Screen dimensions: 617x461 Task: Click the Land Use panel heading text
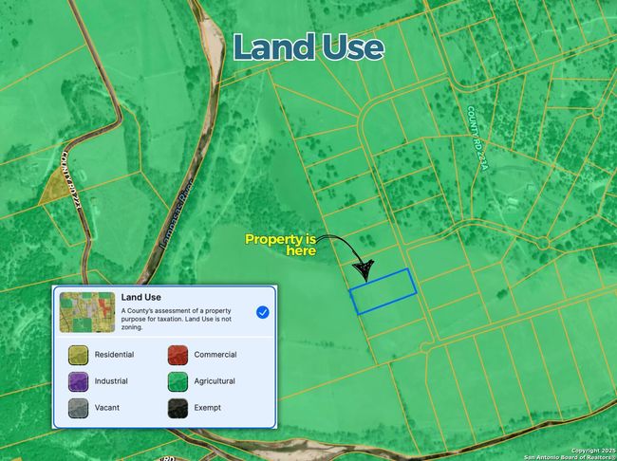click(x=141, y=297)
